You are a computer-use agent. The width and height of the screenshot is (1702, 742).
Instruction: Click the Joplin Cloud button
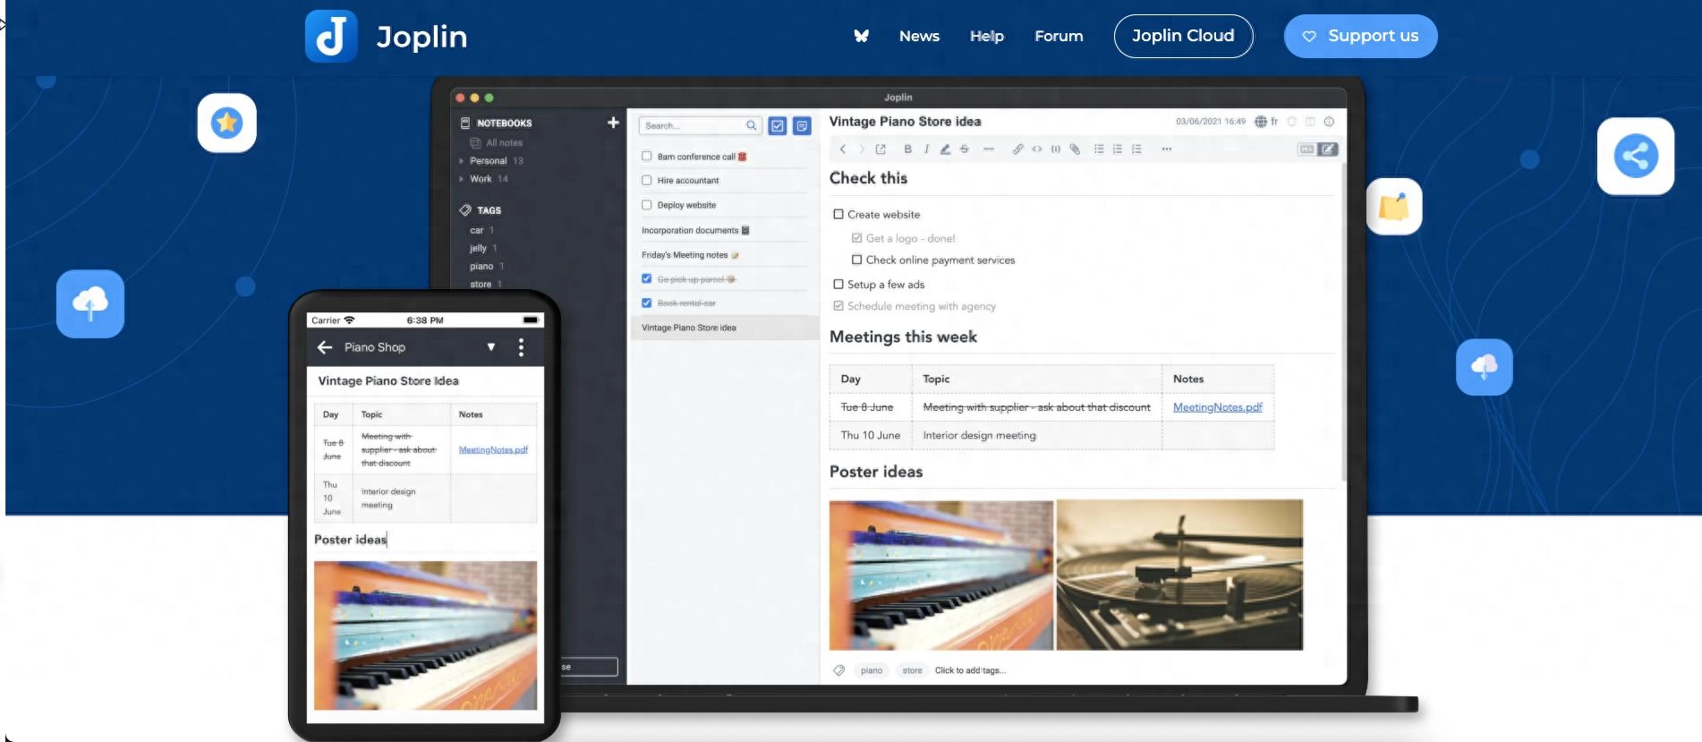pyautogui.click(x=1183, y=36)
